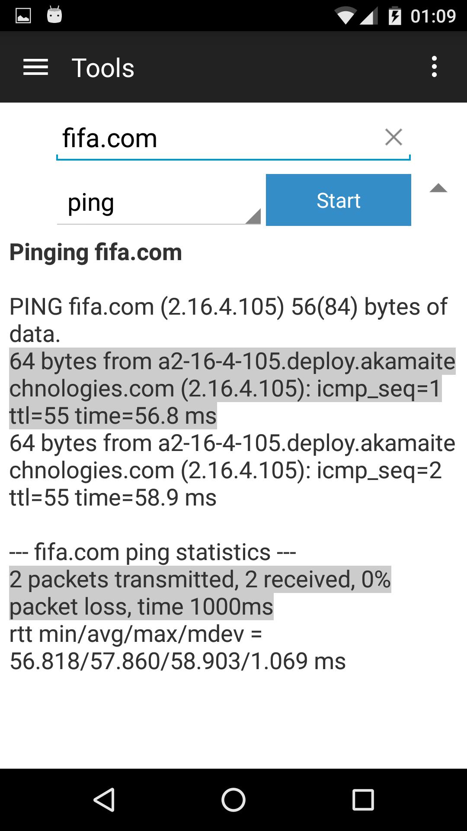Viewport: 467px width, 831px height.
Task: Tap the Start button
Action: click(338, 200)
